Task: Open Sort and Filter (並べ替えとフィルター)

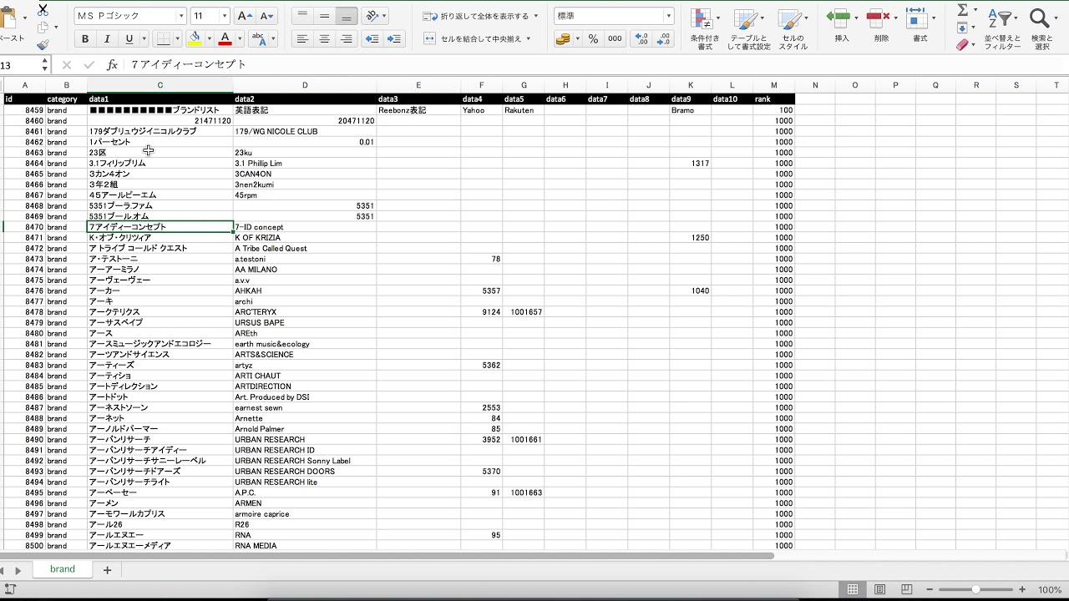Action: [1002, 29]
